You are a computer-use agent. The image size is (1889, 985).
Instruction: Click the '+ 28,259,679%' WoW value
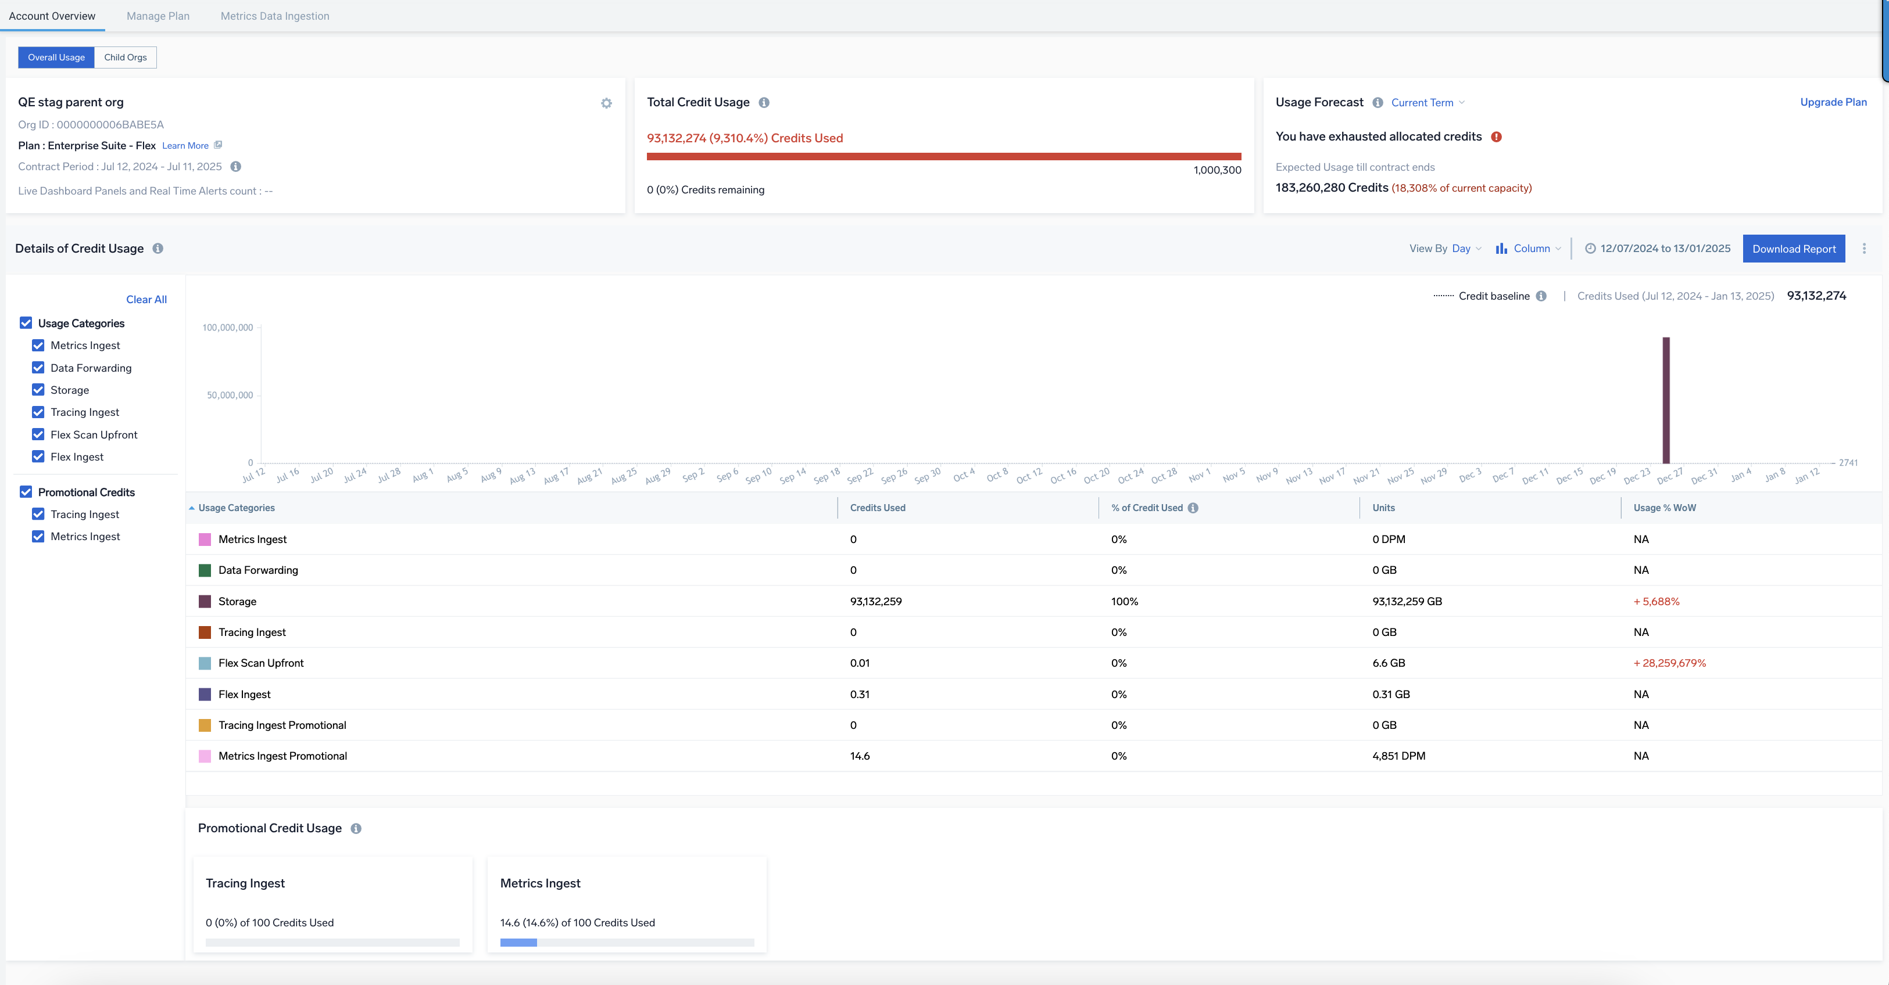(1669, 663)
